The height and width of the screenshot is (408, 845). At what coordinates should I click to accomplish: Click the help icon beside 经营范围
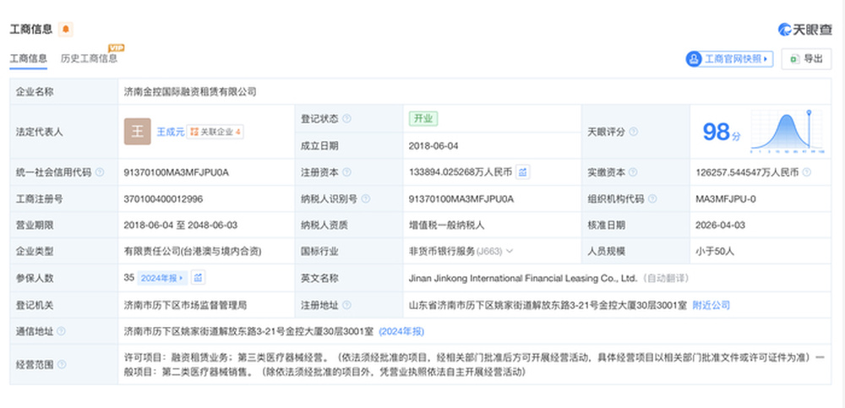click(x=61, y=365)
